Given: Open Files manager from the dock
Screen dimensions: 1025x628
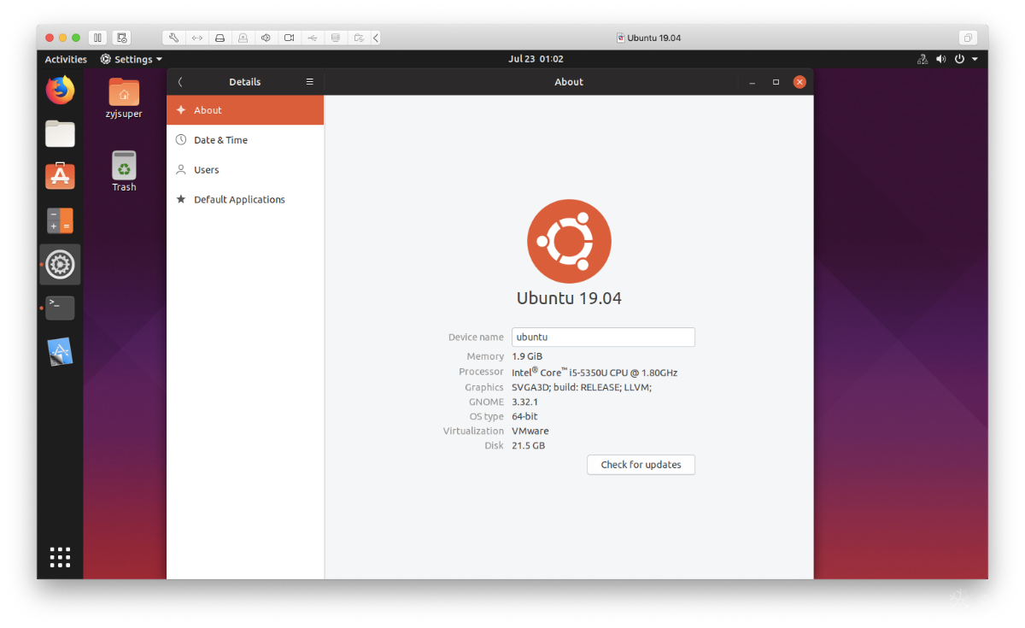Looking at the screenshot, I should click(x=60, y=133).
